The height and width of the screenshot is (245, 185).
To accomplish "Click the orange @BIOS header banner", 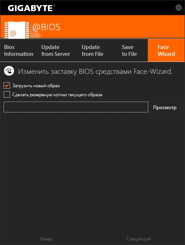I will [92, 27].
